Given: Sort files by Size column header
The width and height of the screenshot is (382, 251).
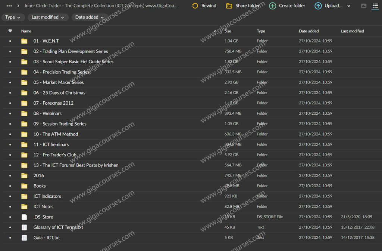Looking at the screenshot, I should point(228,31).
